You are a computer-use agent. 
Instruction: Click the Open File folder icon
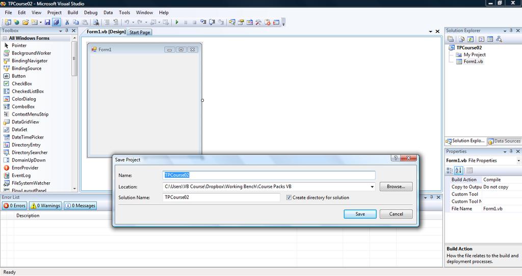point(25,22)
